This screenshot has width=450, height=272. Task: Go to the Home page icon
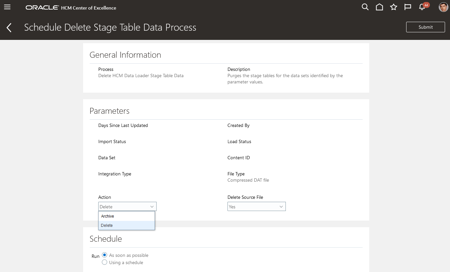pyautogui.click(x=379, y=7)
